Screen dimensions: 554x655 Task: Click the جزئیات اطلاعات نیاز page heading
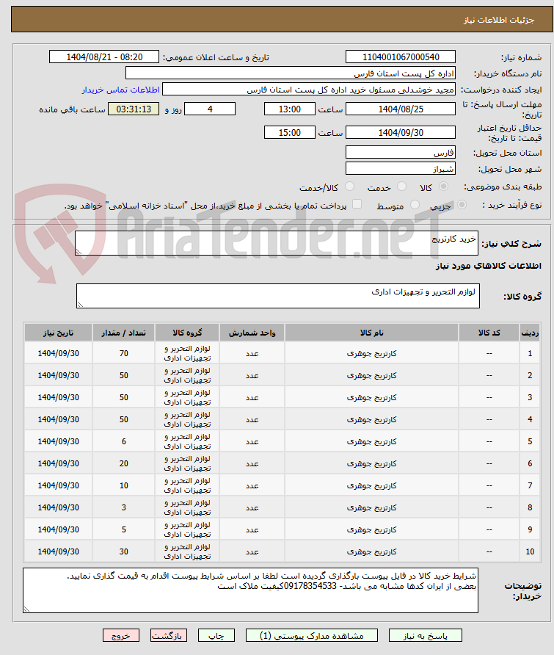click(x=498, y=20)
